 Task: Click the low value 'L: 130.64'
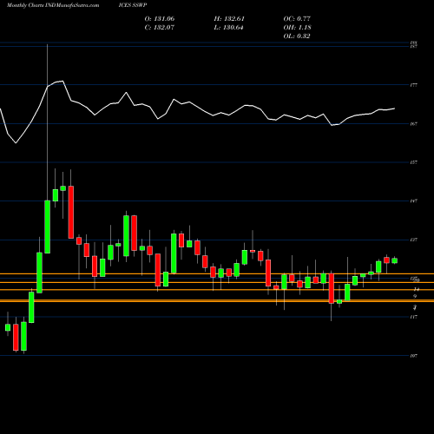(228, 28)
